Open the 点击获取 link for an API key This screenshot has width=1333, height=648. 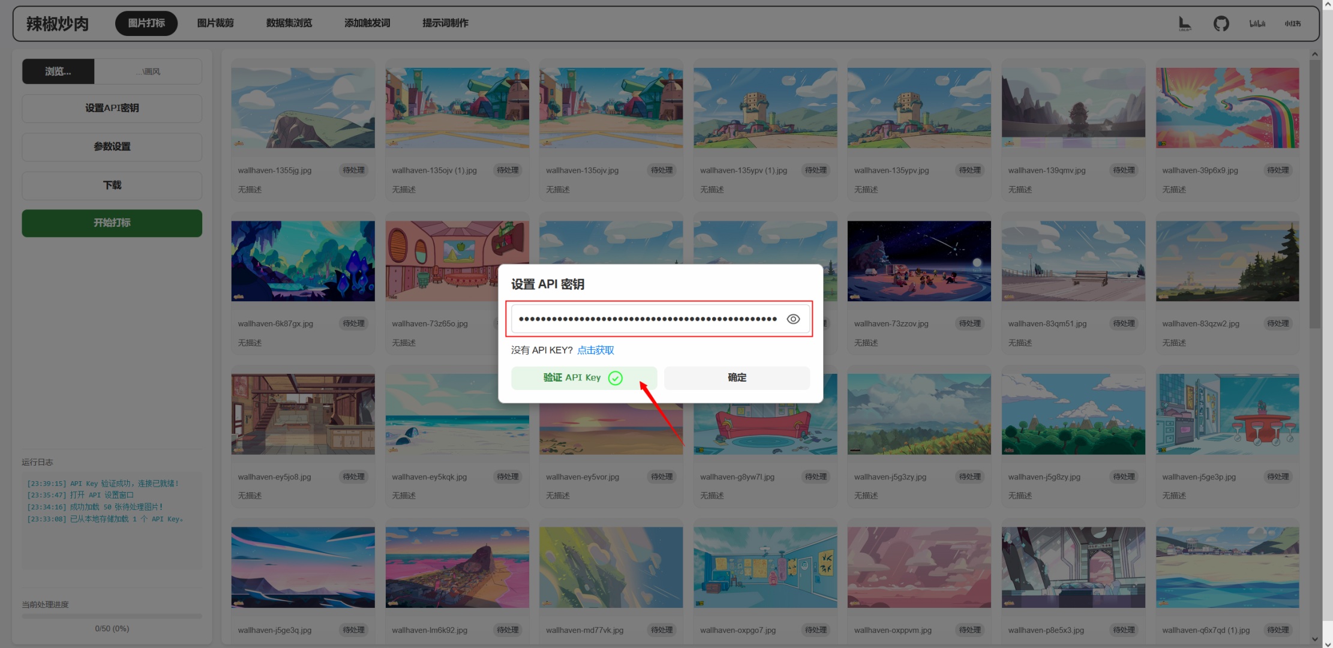click(595, 350)
